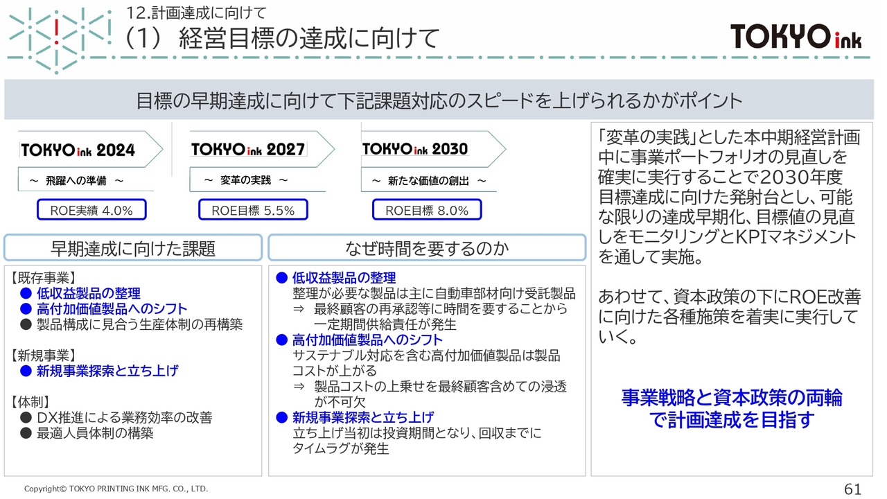The width and height of the screenshot is (887, 499).
Task: Click the 'ROE目標 8.0%' box
Action: pyautogui.click(x=427, y=210)
